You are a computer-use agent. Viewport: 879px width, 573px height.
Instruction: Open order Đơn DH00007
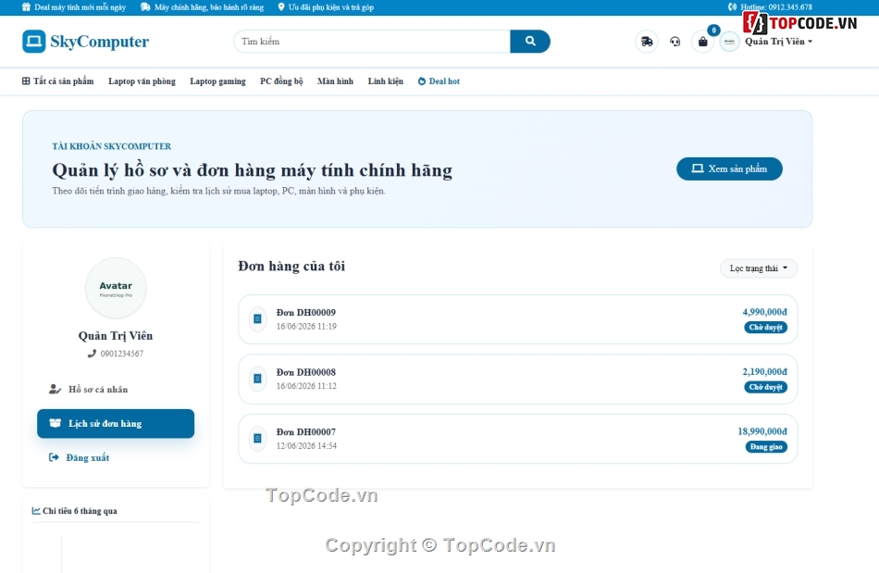(x=518, y=439)
